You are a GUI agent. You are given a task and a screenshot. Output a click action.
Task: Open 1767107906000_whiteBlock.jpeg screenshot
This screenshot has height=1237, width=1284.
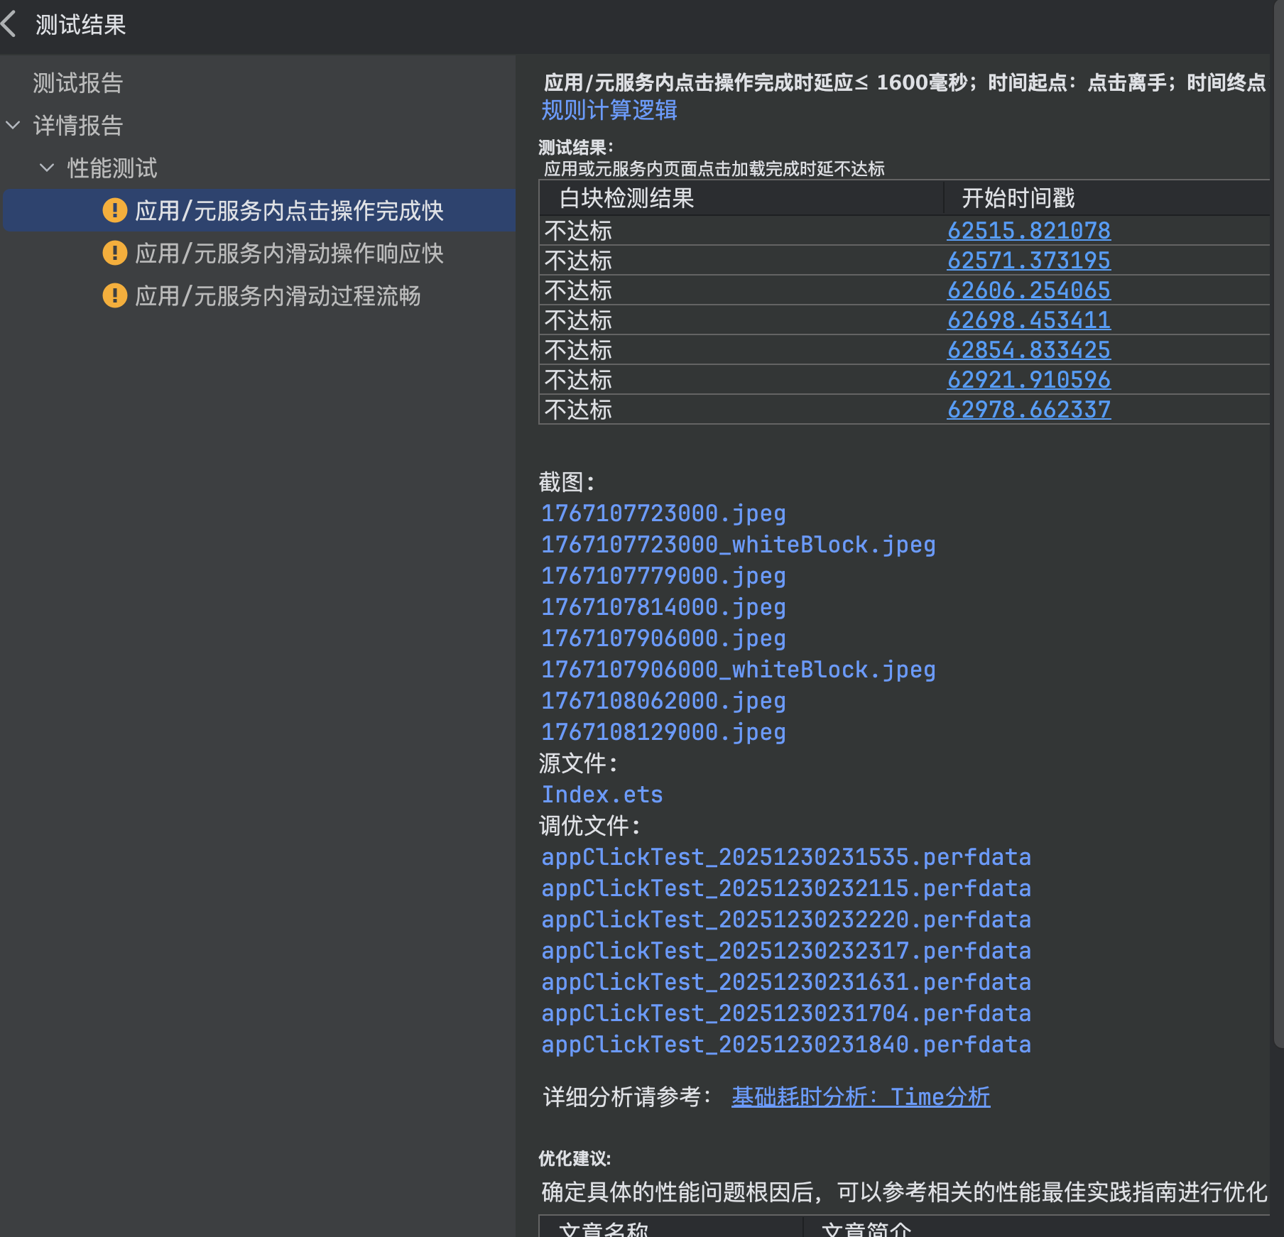click(739, 670)
